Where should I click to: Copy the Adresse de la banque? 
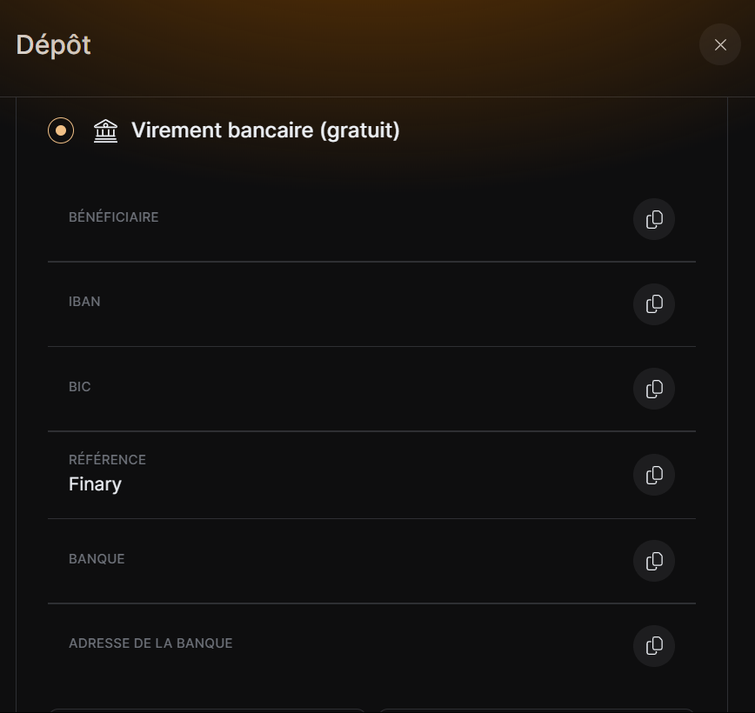point(654,646)
